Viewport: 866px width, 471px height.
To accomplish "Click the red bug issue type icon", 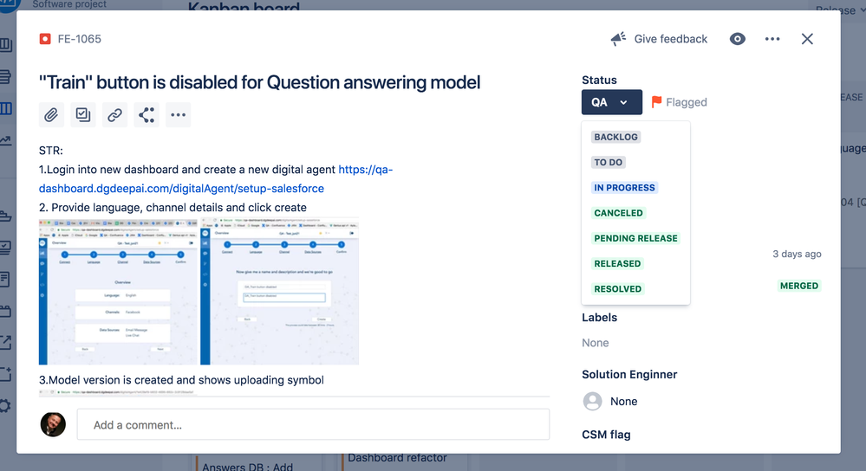I will 45,39.
